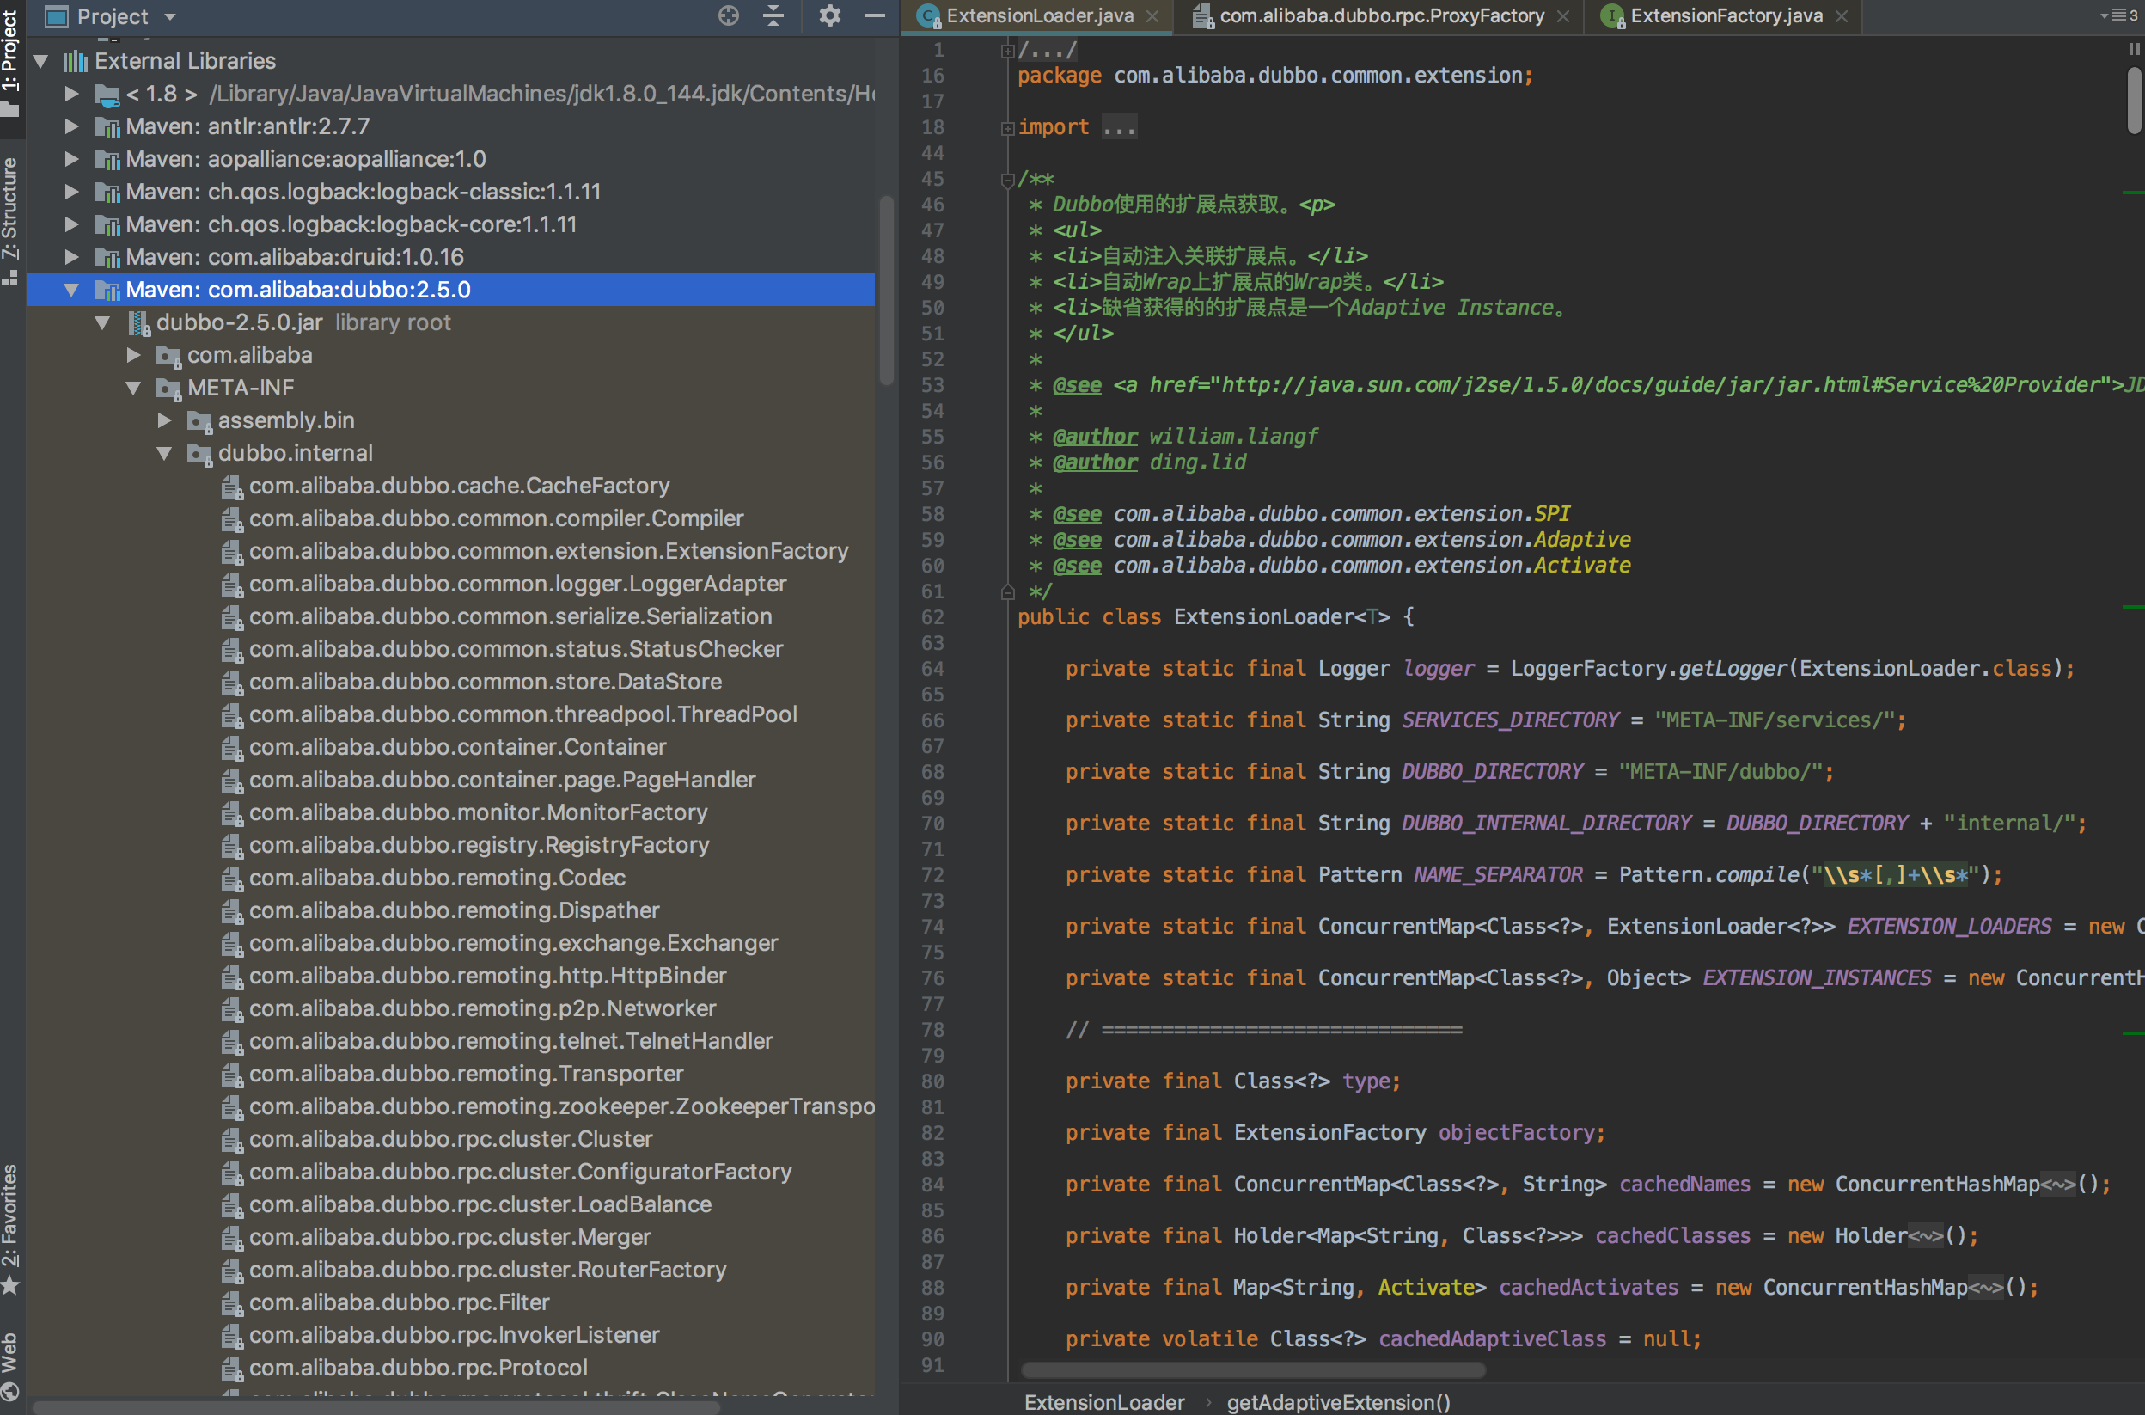Open the Project view dropdown
Image resolution: width=2145 pixels, height=1415 pixels.
(169, 16)
